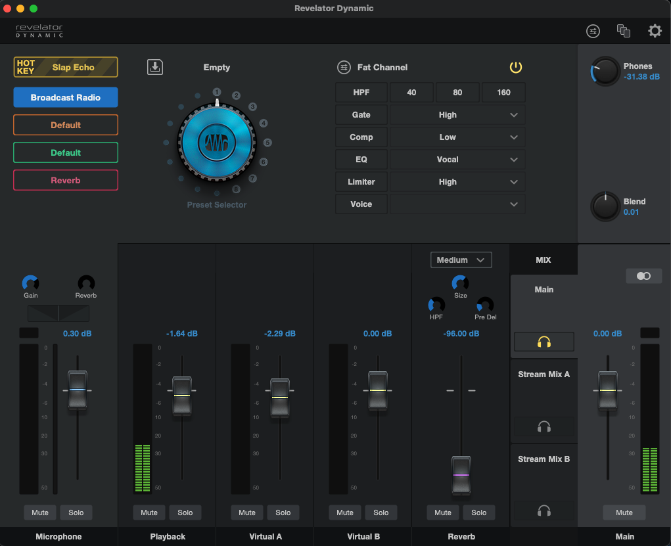Open the Comp Low dropdown
671x546 pixels.
pos(457,137)
